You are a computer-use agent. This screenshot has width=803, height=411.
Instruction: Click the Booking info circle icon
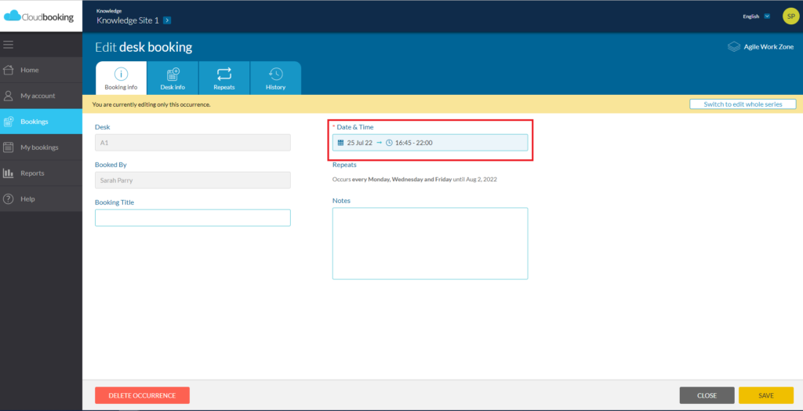click(x=121, y=75)
